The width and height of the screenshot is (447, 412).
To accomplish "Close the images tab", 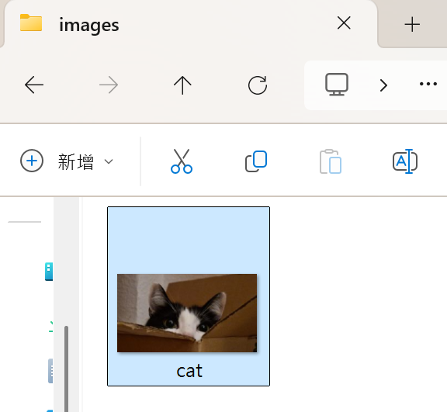I will (344, 23).
